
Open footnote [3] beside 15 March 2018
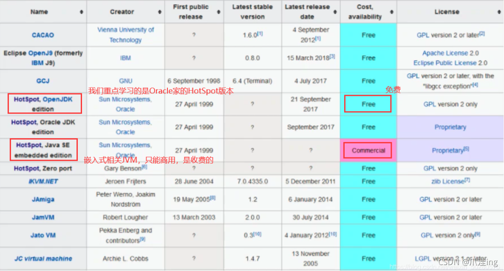click(332, 56)
